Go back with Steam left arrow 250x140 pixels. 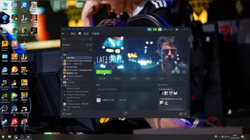63,34
